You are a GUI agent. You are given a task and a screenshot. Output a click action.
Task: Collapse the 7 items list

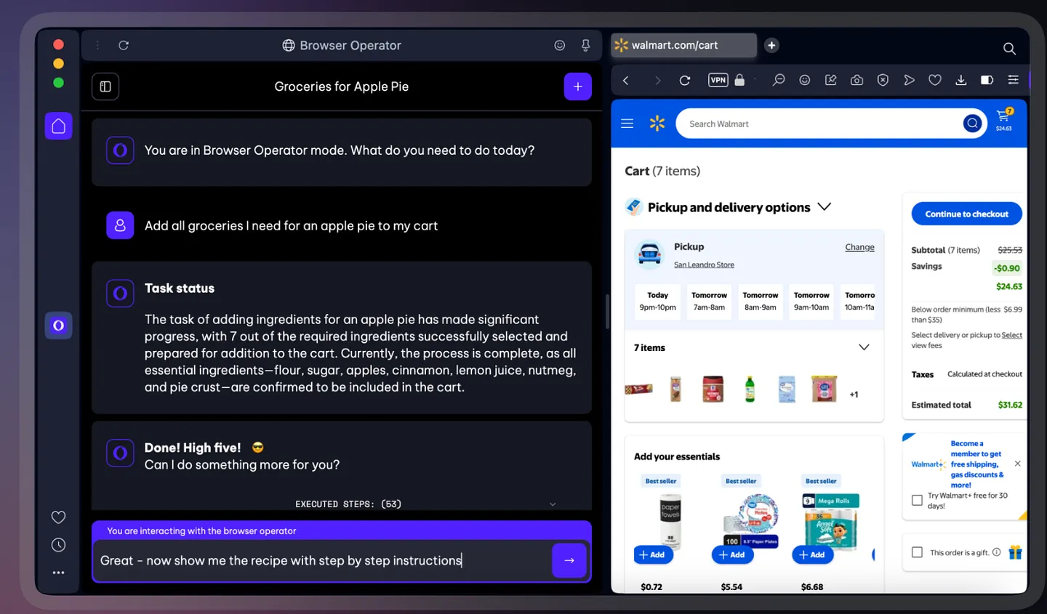864,347
